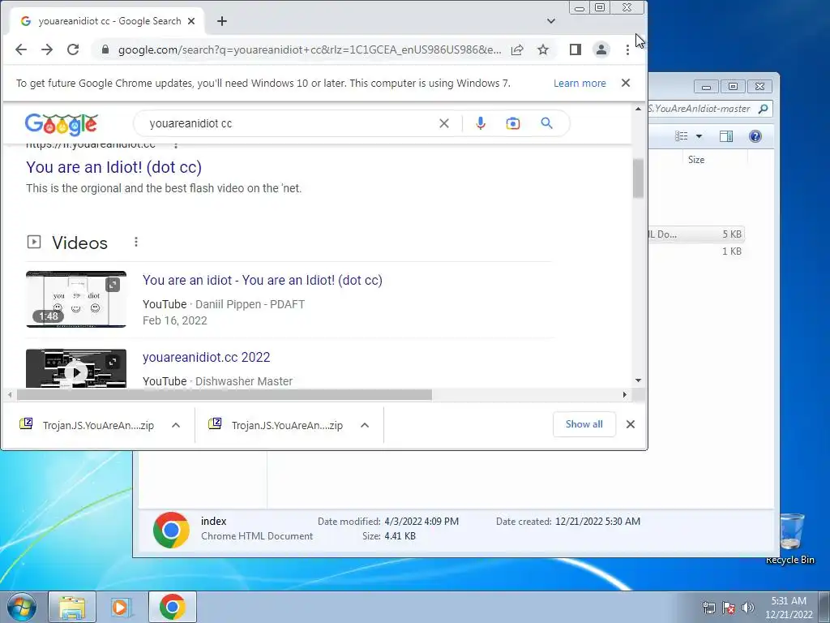Open youareanidiot.cc 2022 video link
Screen dimensions: 830x623
tap(207, 358)
